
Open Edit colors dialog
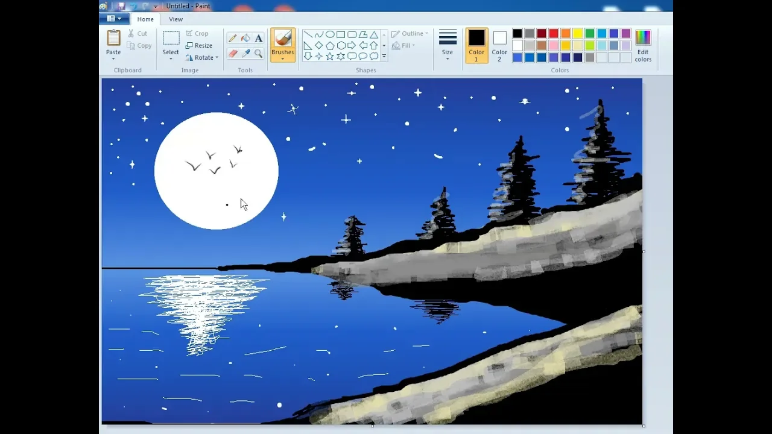coord(643,45)
